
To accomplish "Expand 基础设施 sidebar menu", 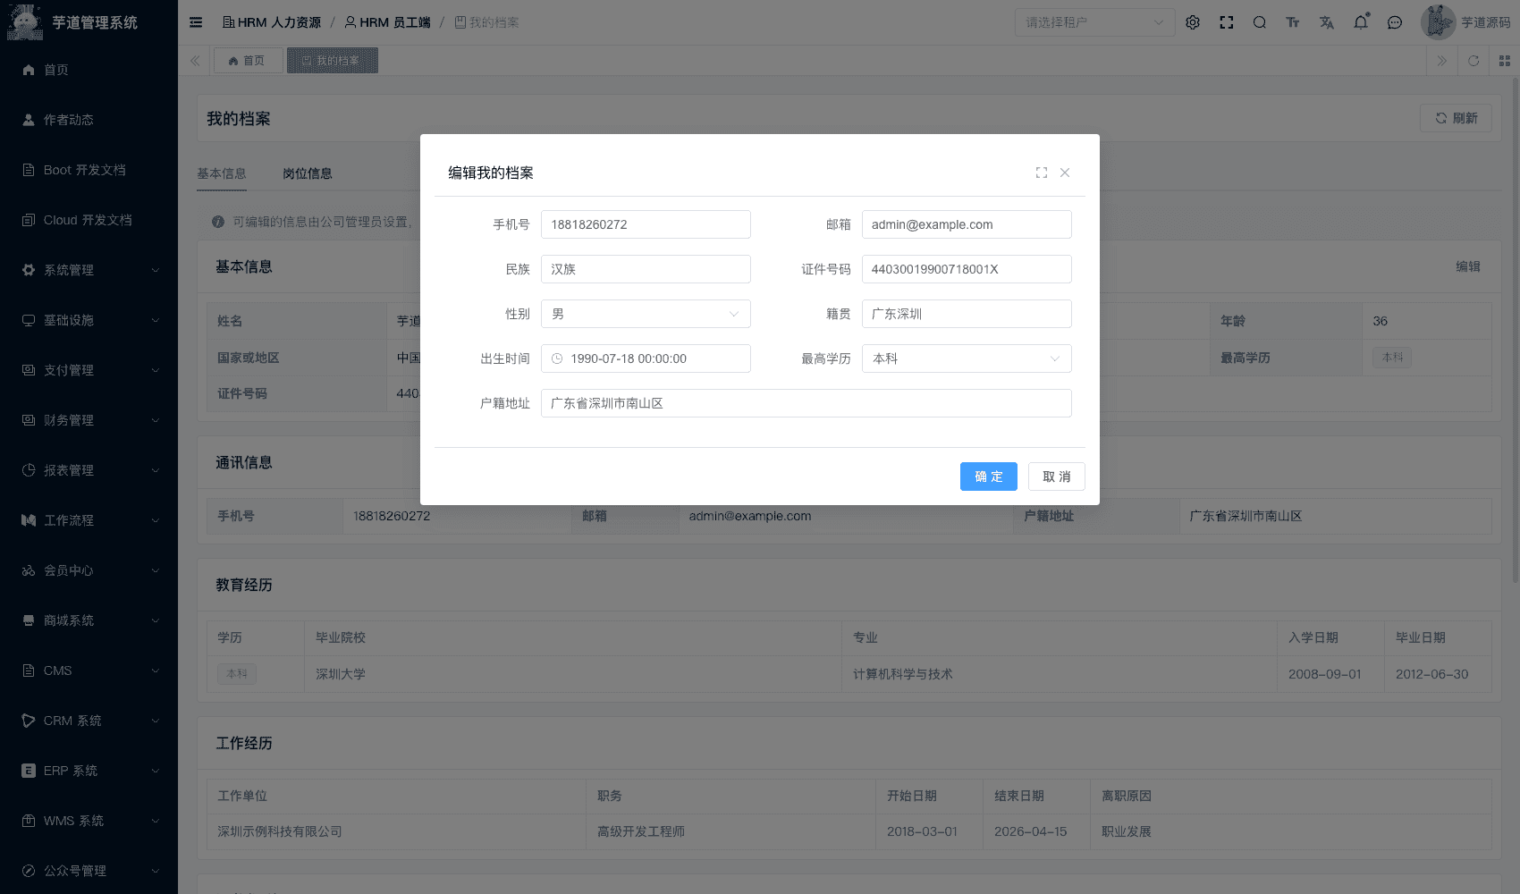I will coord(89,320).
